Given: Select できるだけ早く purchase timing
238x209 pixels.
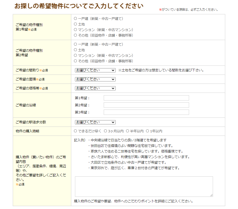Looking at the screenshot, I should (76, 131).
